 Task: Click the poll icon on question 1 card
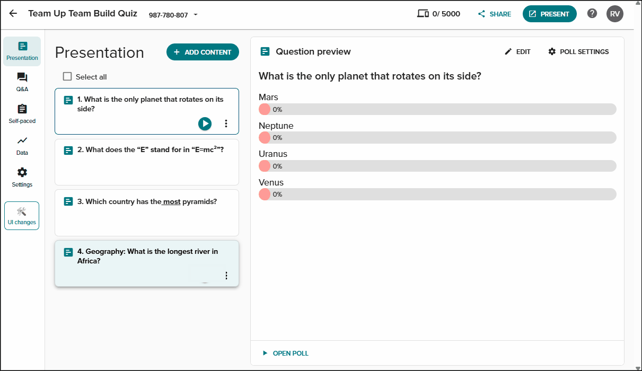pos(68,100)
